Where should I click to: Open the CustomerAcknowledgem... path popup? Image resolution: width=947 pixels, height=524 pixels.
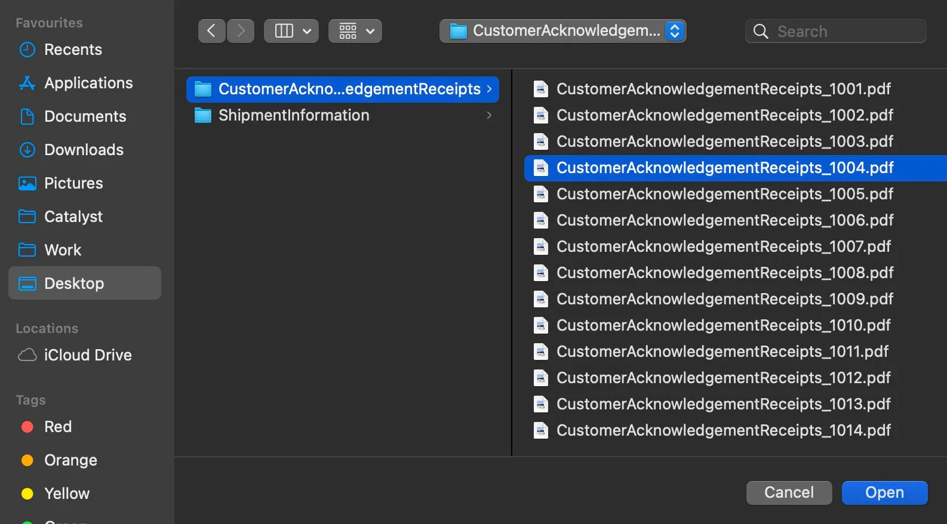pyautogui.click(x=562, y=31)
